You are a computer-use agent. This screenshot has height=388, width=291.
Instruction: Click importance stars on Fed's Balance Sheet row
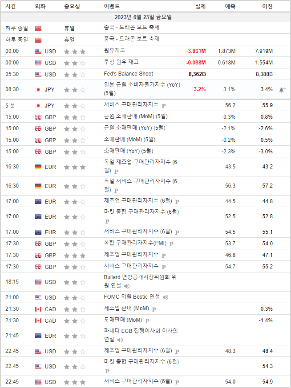(x=74, y=74)
